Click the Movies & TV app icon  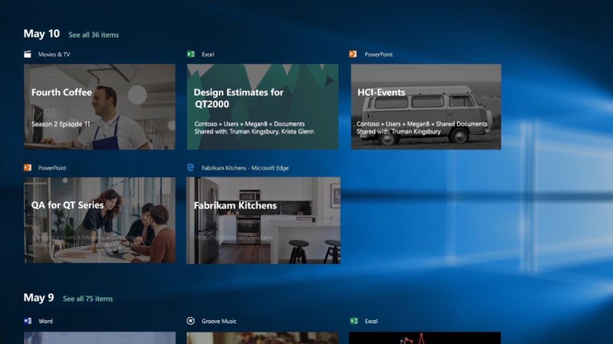point(28,54)
